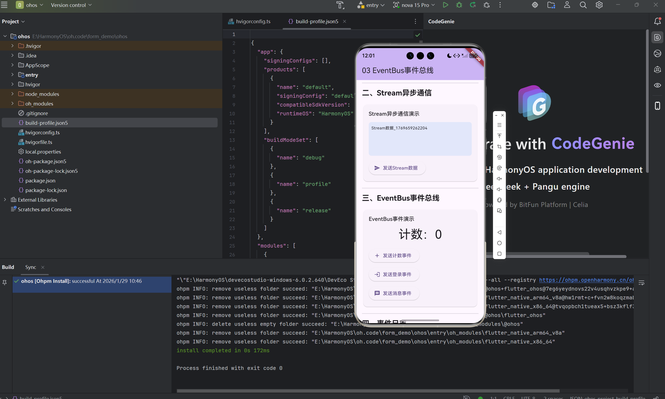665x399 pixels.
Task: Open the CodeGenie sidebar icon
Action: coord(657,37)
